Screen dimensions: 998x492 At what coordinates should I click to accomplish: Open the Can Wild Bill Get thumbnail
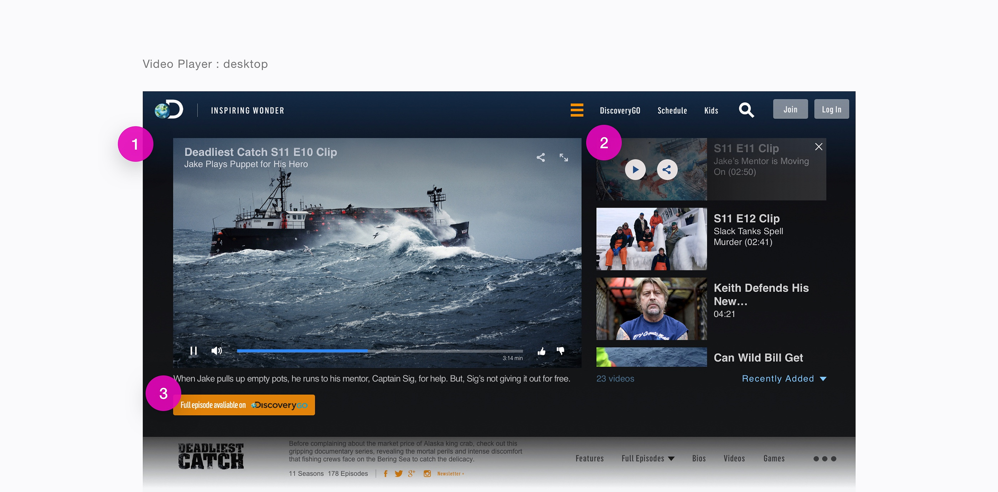[x=651, y=357]
